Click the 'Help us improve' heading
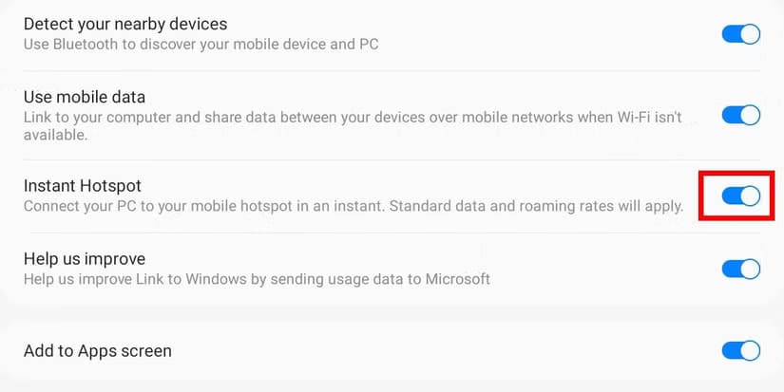The width and height of the screenshot is (784, 392). pyautogui.click(x=84, y=259)
